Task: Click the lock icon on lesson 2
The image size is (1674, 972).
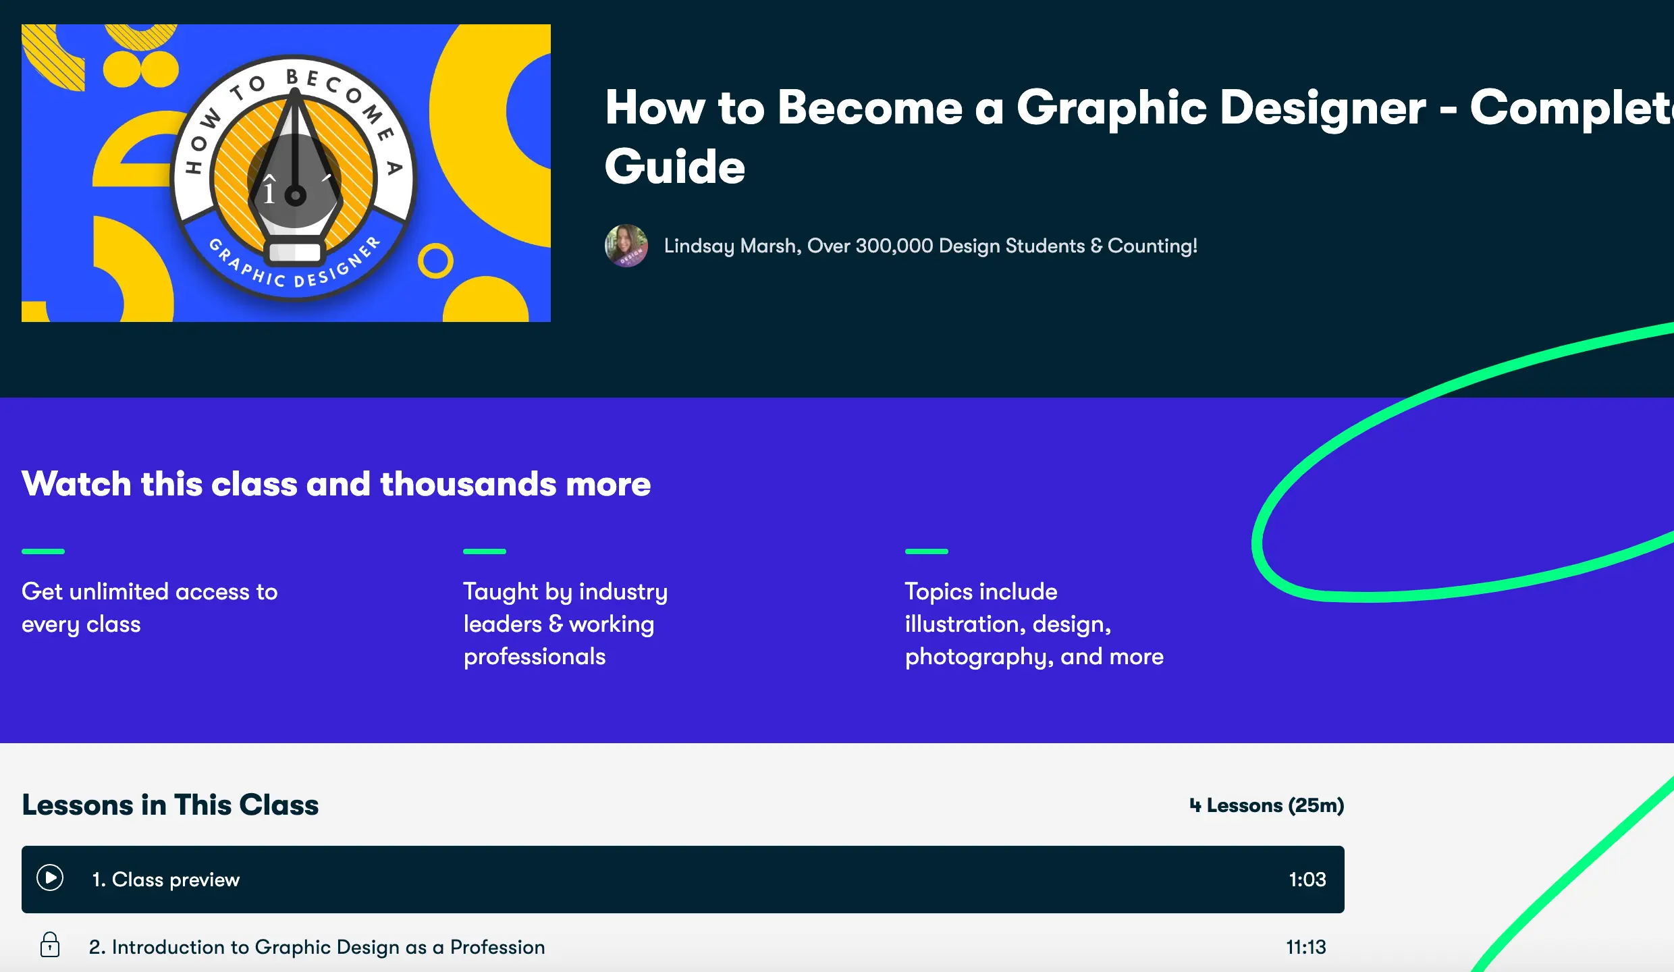Action: point(50,945)
